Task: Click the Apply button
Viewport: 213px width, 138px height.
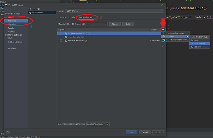Action: [158, 132]
